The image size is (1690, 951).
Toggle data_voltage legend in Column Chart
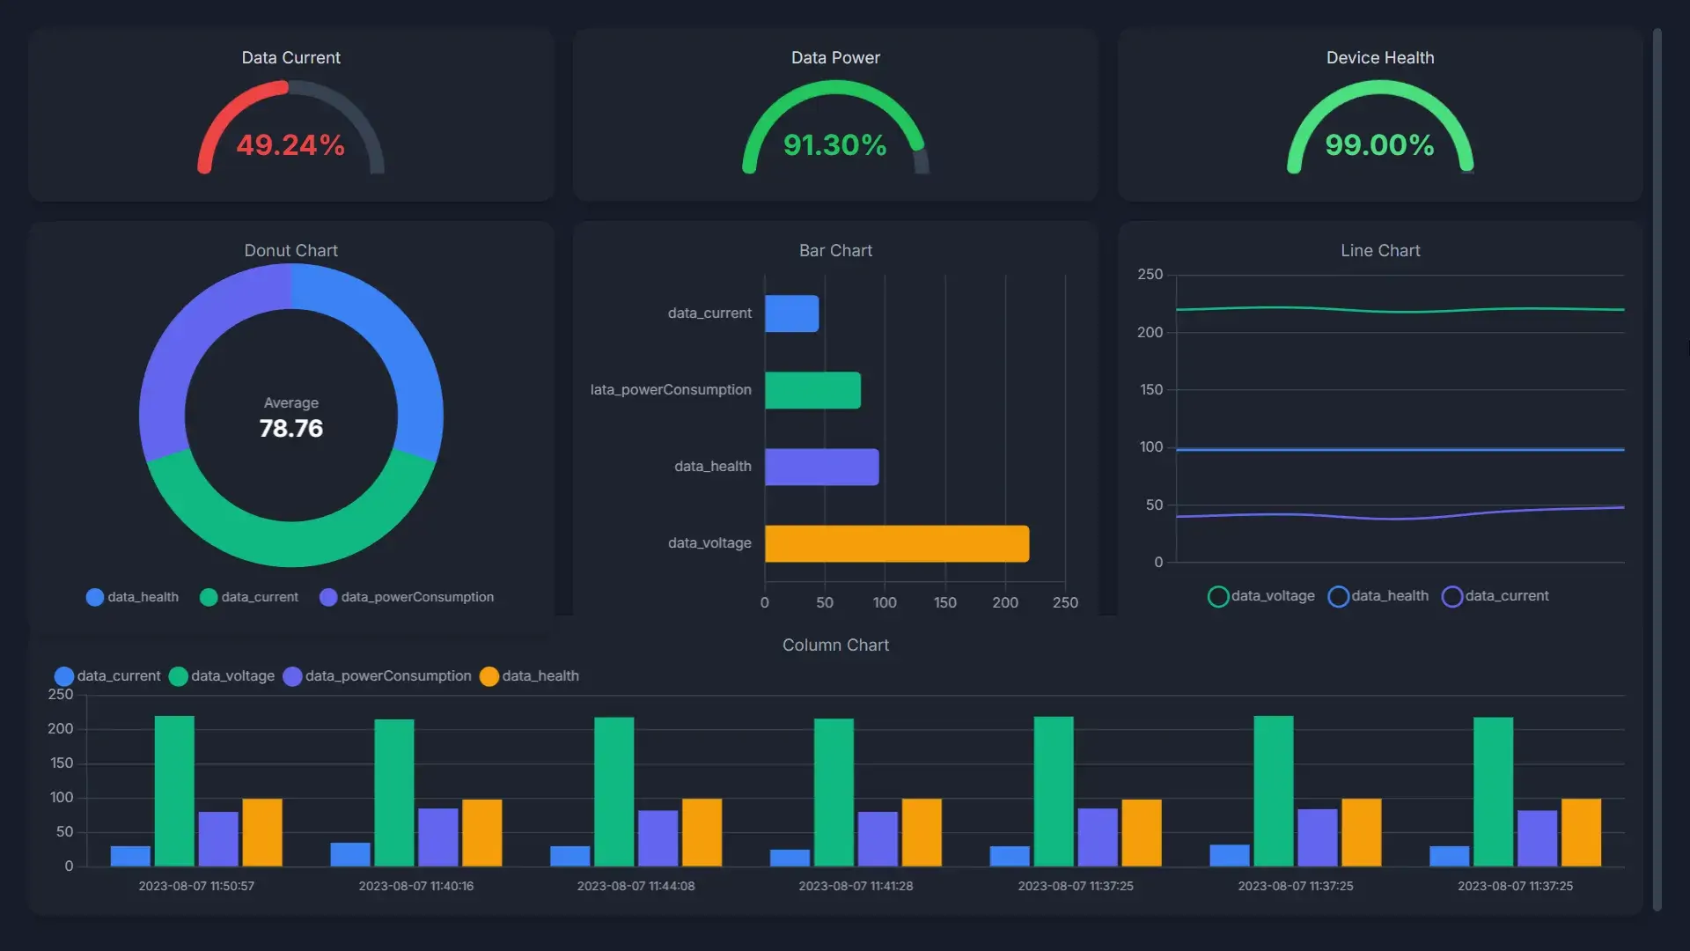(222, 675)
